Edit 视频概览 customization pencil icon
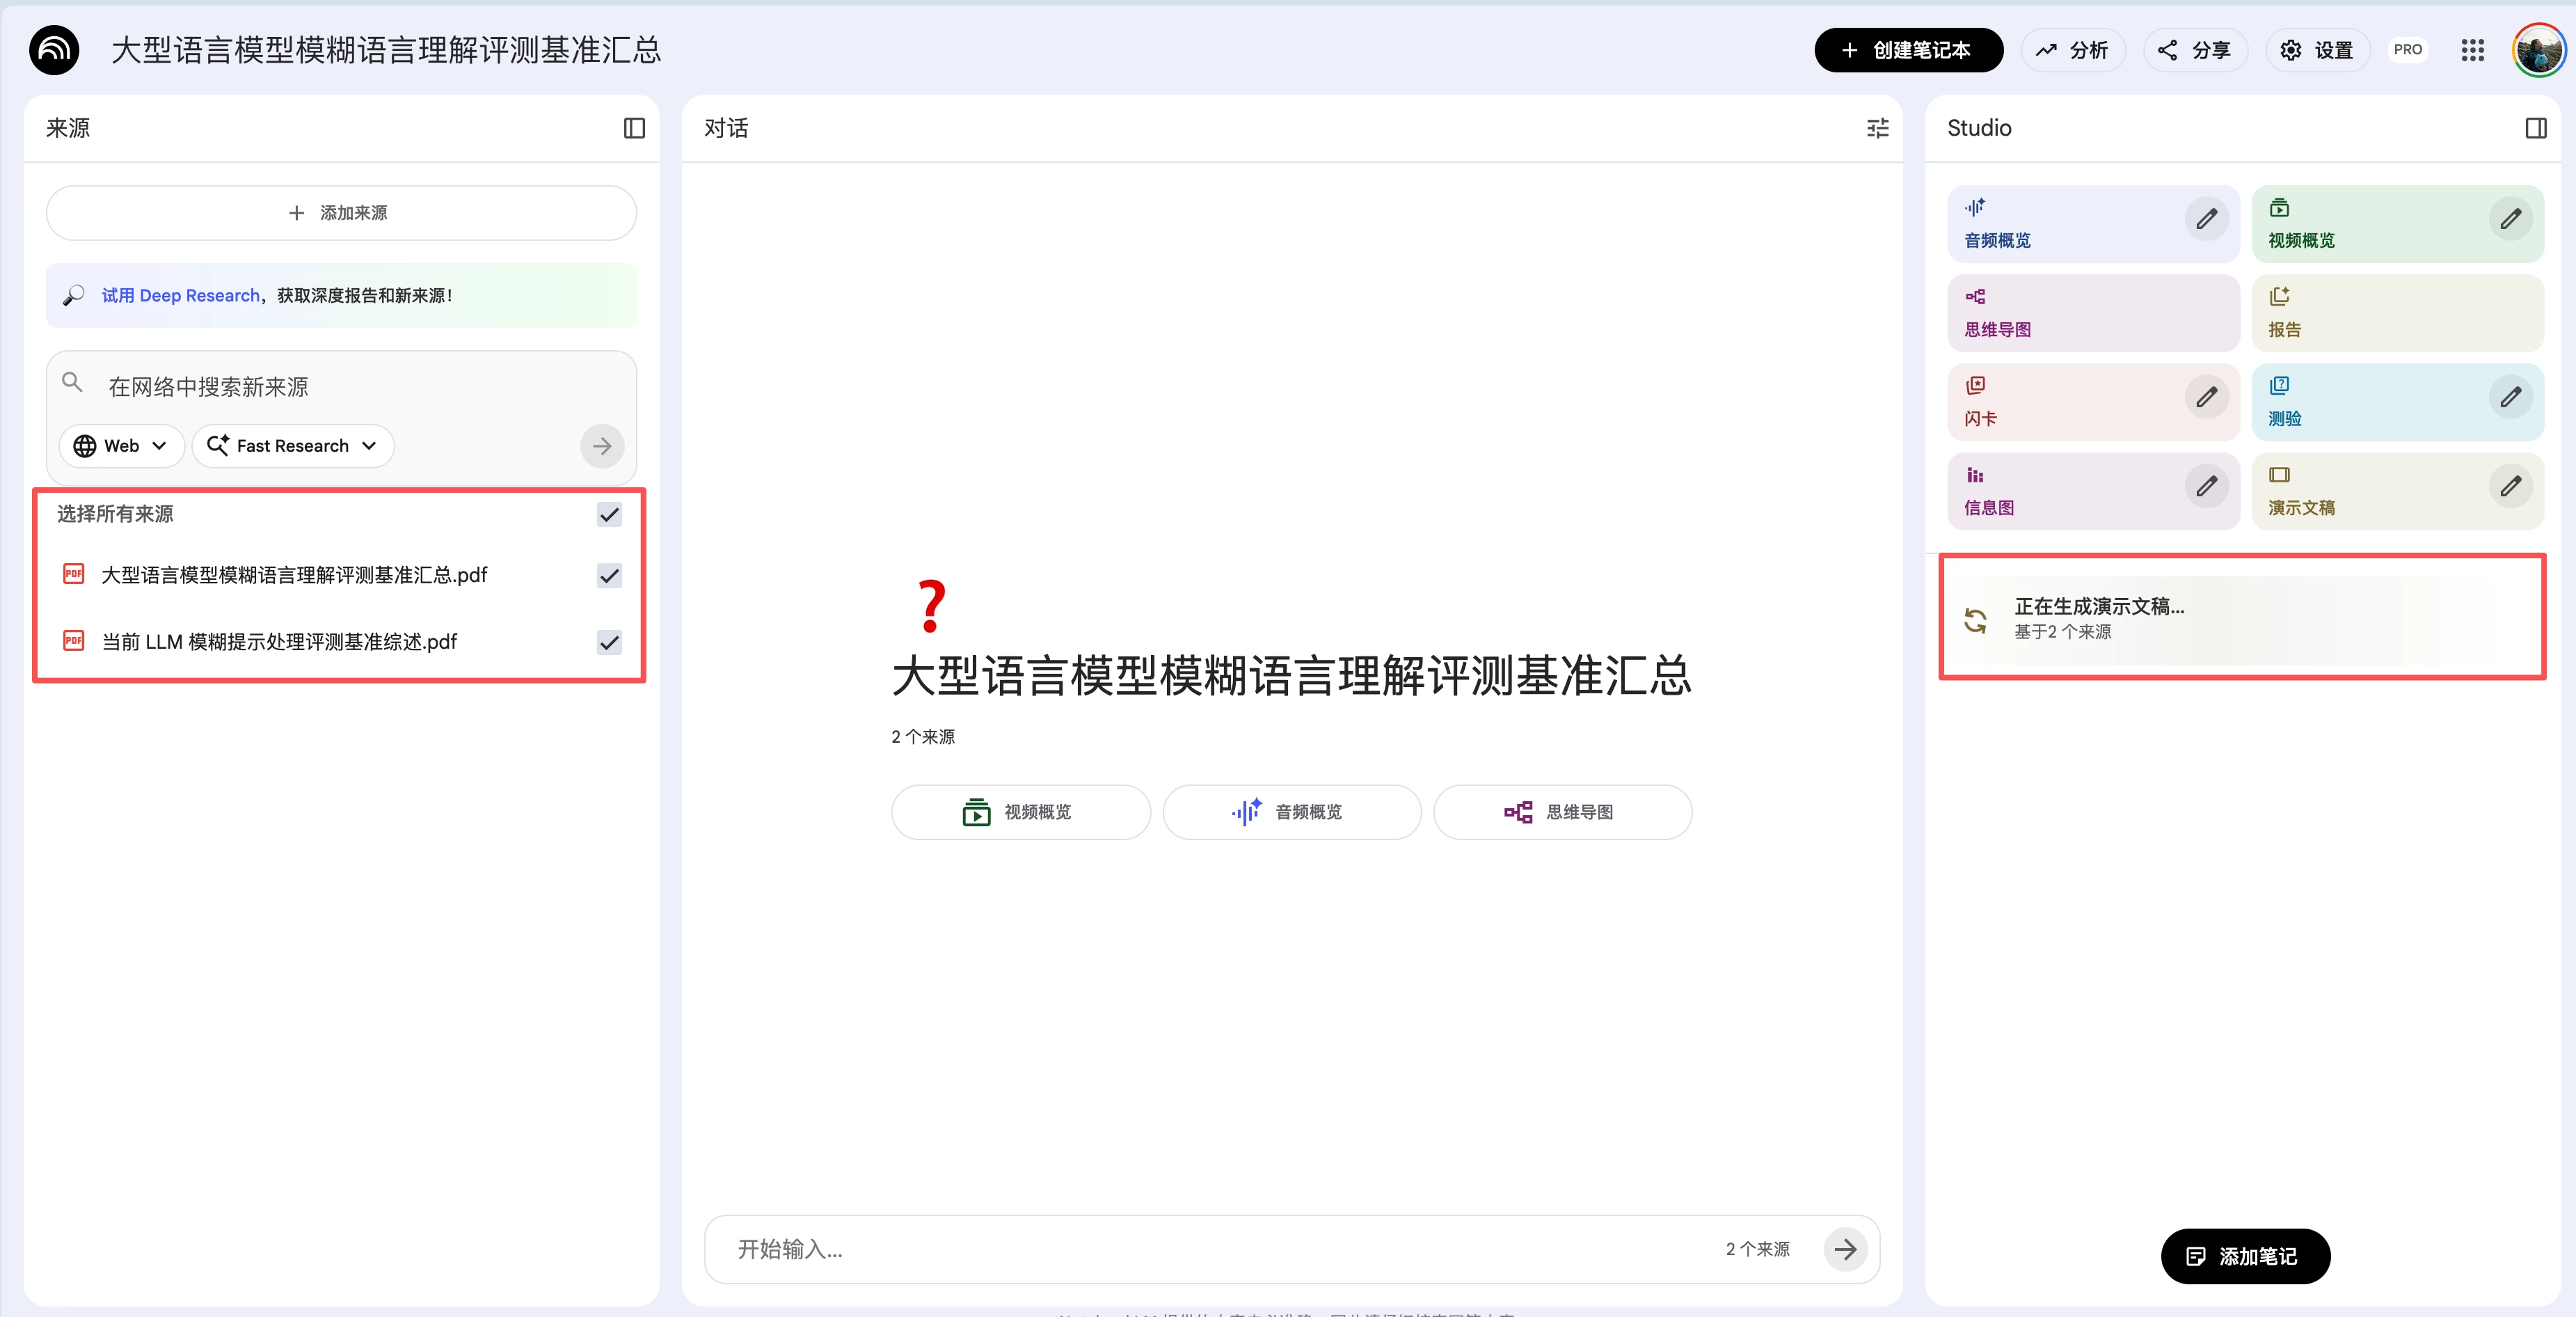2576x1317 pixels. point(2510,219)
